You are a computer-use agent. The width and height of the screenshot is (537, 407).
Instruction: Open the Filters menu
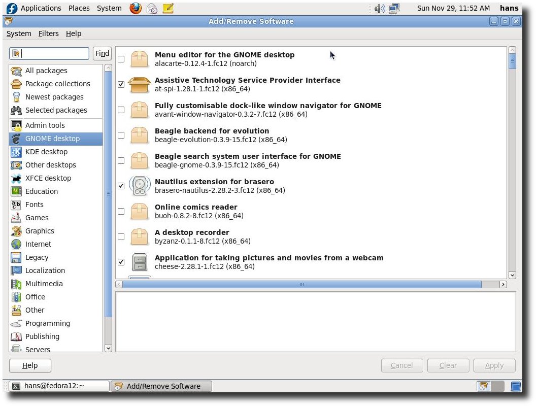click(48, 33)
